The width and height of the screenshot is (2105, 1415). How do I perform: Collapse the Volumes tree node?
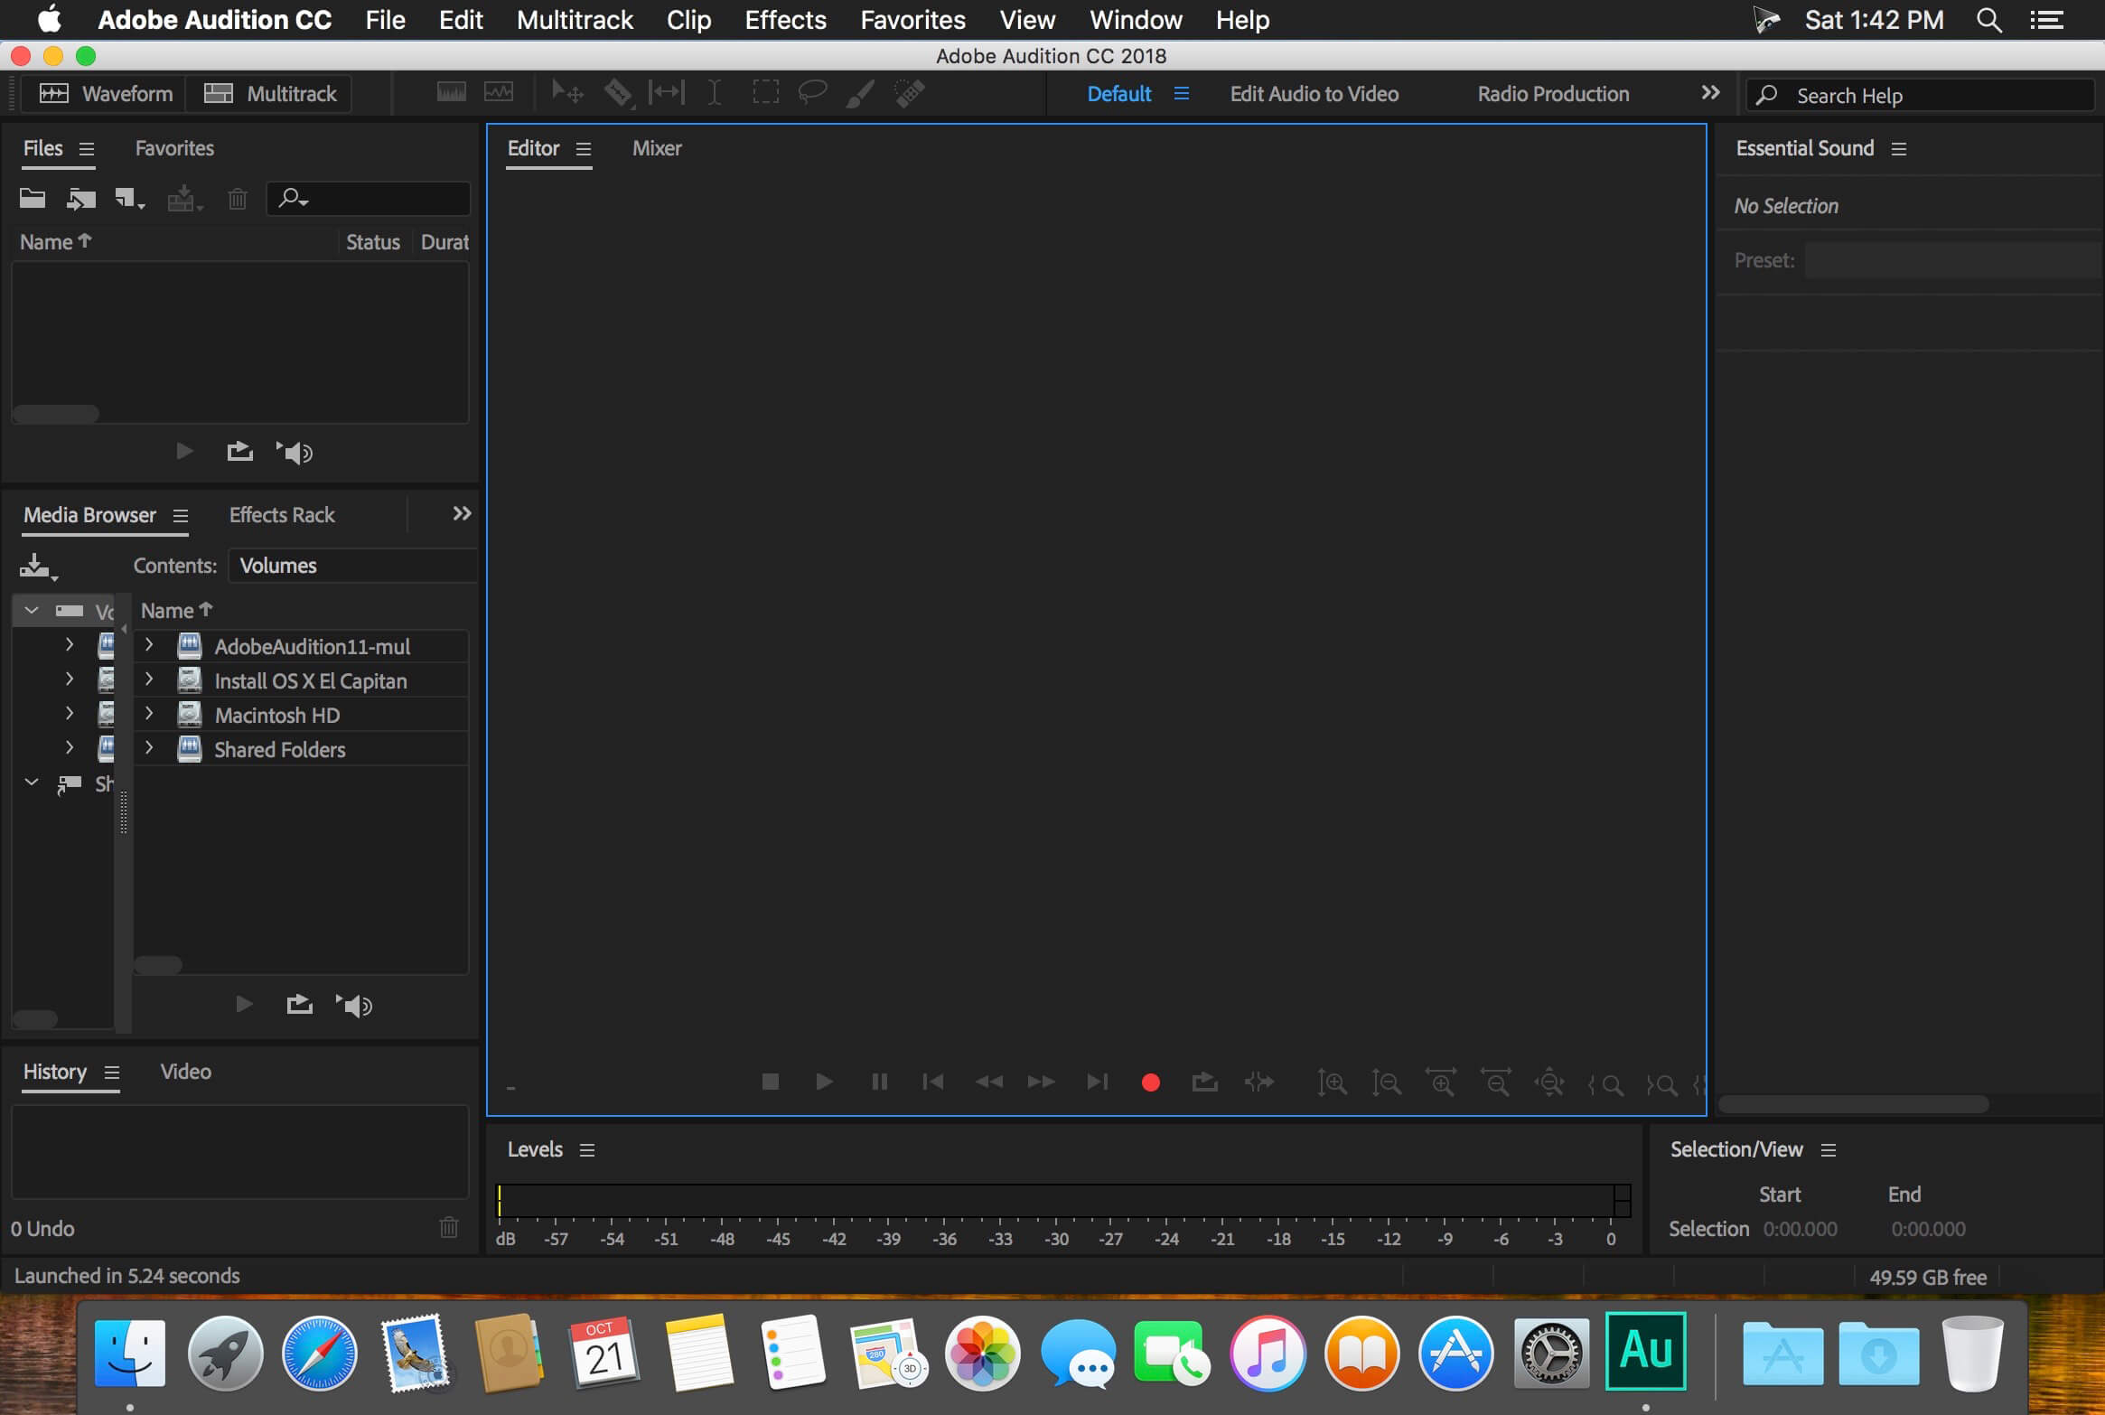(x=32, y=611)
